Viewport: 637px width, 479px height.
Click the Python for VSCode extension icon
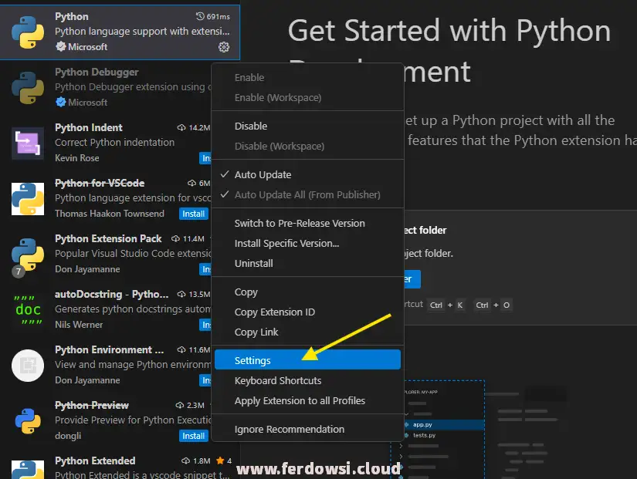[28, 199]
